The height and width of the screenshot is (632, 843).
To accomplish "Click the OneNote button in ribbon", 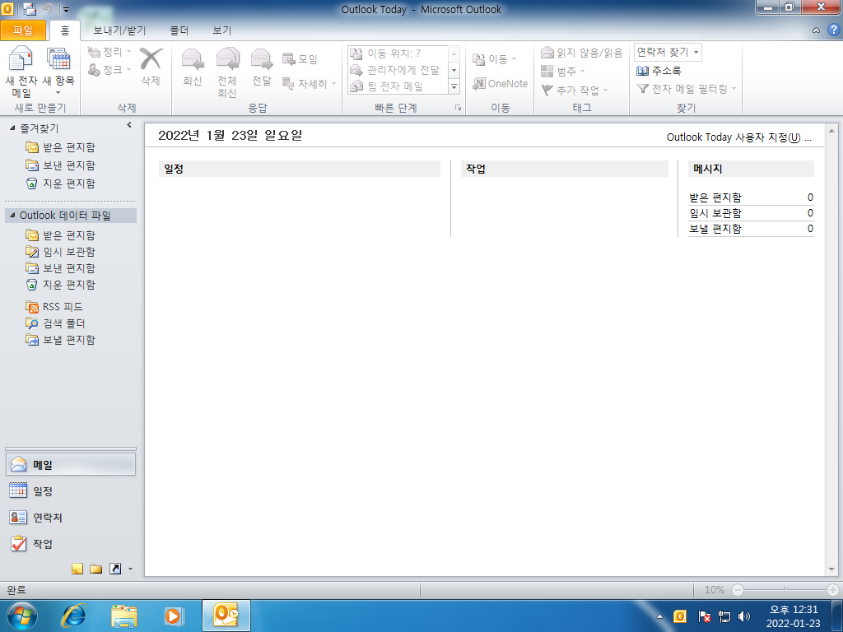I will pos(500,83).
